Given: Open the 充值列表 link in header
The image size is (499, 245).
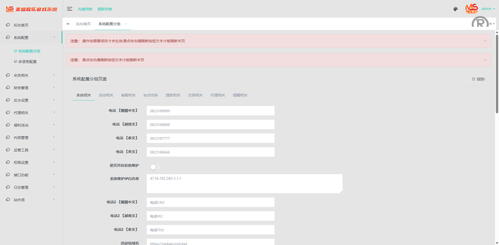Looking at the screenshot, I should click(x=85, y=9).
